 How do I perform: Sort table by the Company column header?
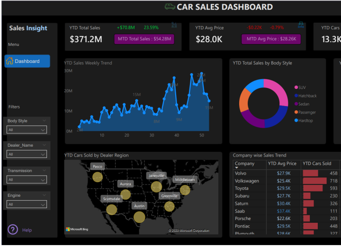244,164
